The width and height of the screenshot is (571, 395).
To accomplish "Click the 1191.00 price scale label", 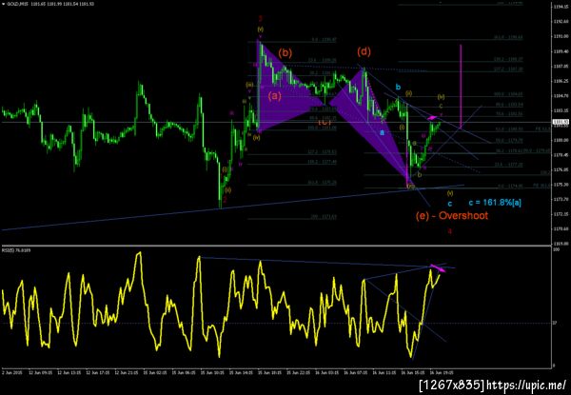I will 560,36.
